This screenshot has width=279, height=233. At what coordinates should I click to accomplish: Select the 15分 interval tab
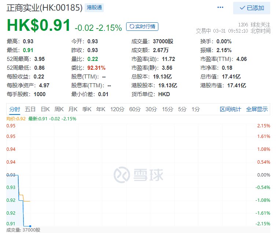(168, 109)
